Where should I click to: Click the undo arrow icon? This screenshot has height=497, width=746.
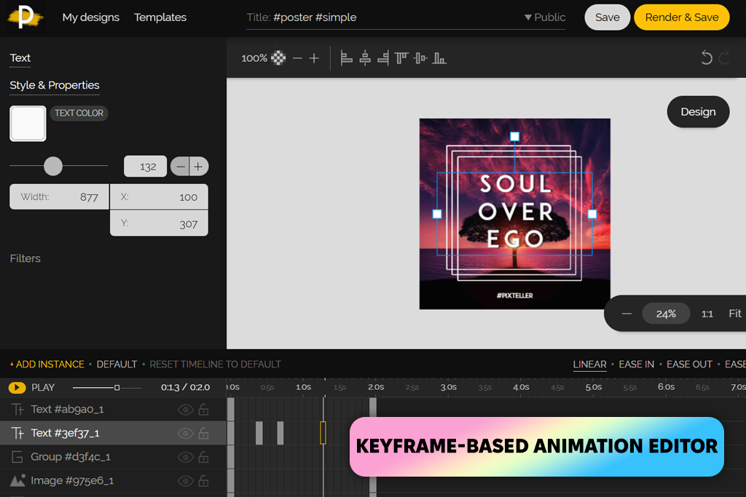(706, 58)
